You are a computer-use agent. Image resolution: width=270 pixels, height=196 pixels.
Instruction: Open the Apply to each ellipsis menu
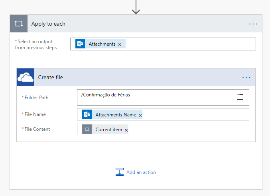point(253,24)
